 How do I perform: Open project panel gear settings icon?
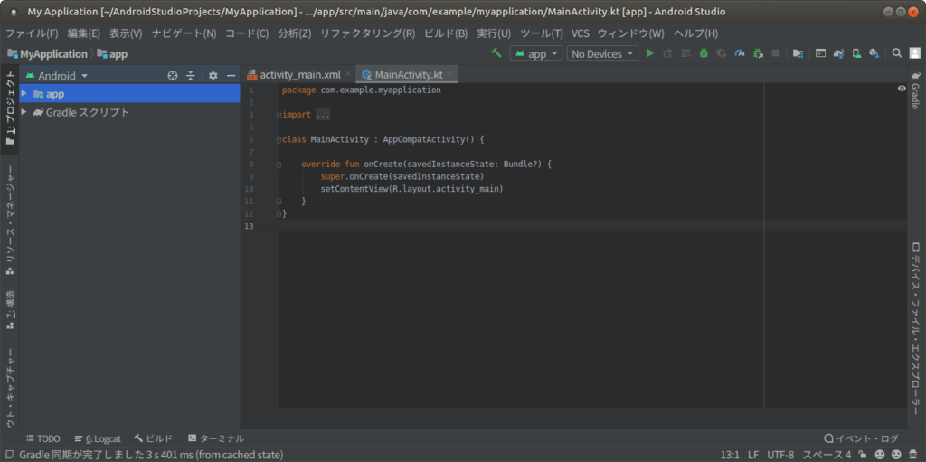(x=213, y=76)
